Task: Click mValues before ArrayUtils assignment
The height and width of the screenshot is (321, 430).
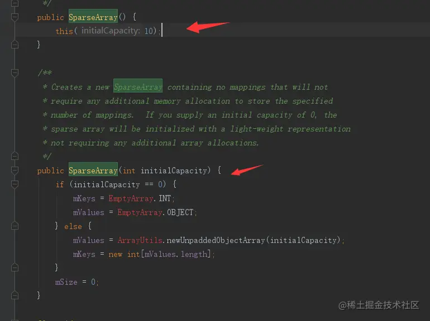Action: (x=88, y=240)
